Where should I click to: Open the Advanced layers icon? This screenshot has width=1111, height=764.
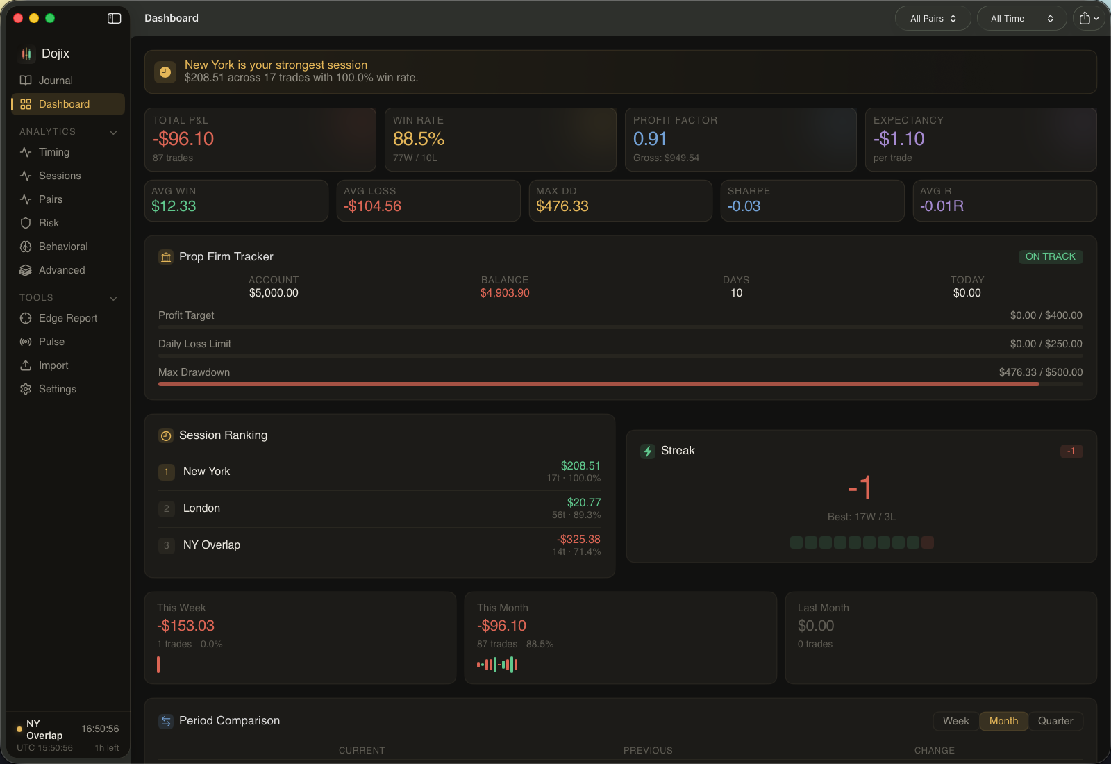click(26, 270)
